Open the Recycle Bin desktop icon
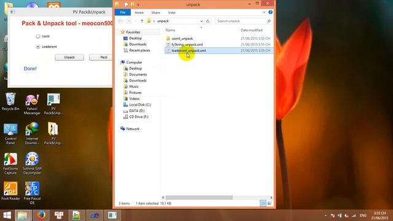393x221 pixels. [10, 102]
